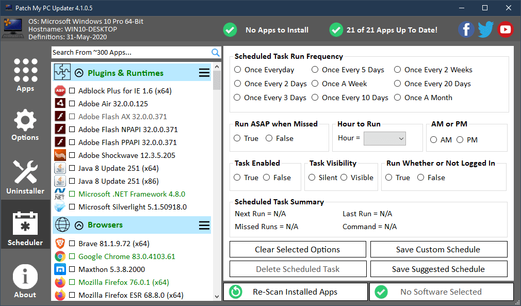Click the Brave lion icon

coord(60,244)
